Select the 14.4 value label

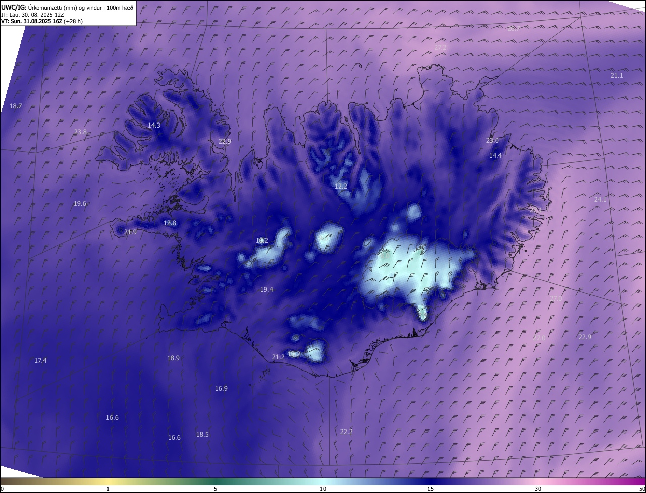[x=495, y=156]
